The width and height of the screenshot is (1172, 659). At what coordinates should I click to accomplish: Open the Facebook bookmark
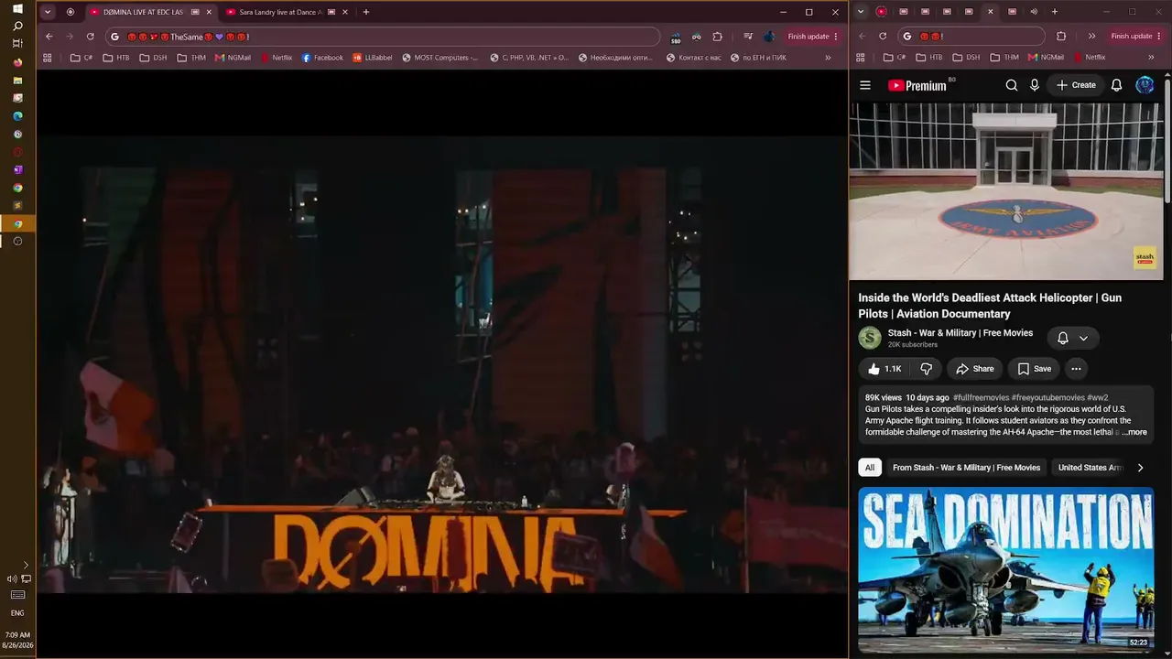point(322,58)
